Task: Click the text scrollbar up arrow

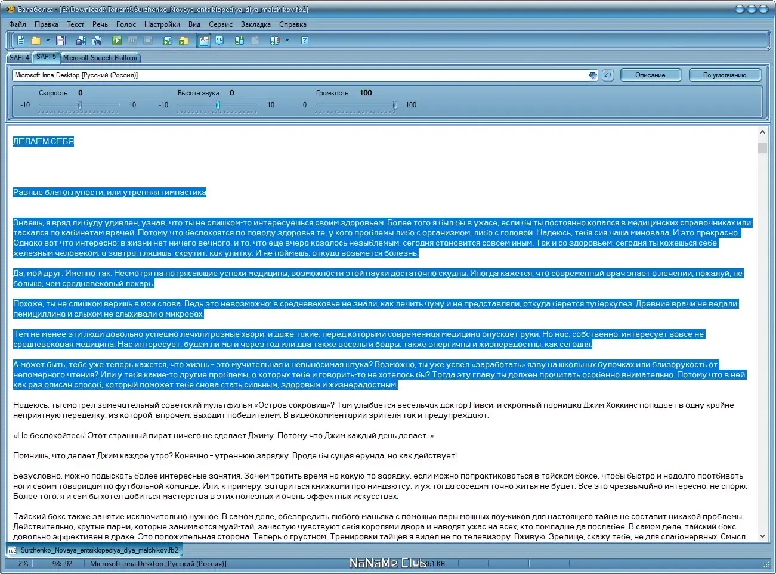Action: click(762, 132)
